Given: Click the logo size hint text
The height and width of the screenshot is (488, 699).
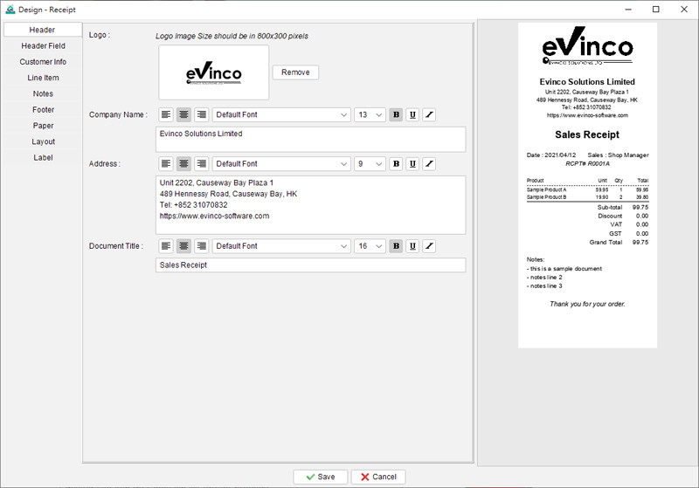Looking at the screenshot, I should [232, 36].
